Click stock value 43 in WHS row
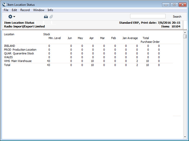The width and height of the screenshot is (189, 141). [49, 61]
